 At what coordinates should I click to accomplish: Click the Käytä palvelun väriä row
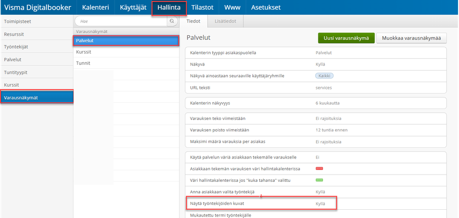pos(316,157)
